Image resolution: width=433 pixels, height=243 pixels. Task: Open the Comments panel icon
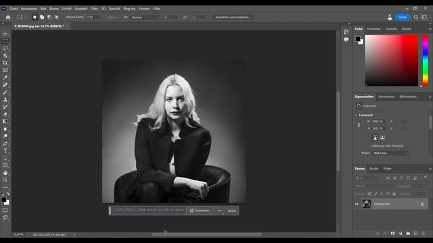346,40
